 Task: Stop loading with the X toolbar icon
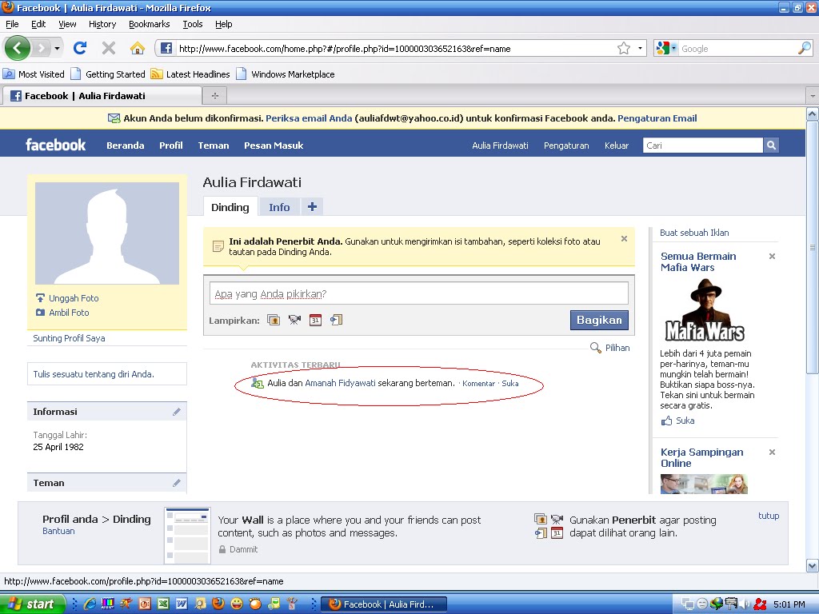point(109,49)
